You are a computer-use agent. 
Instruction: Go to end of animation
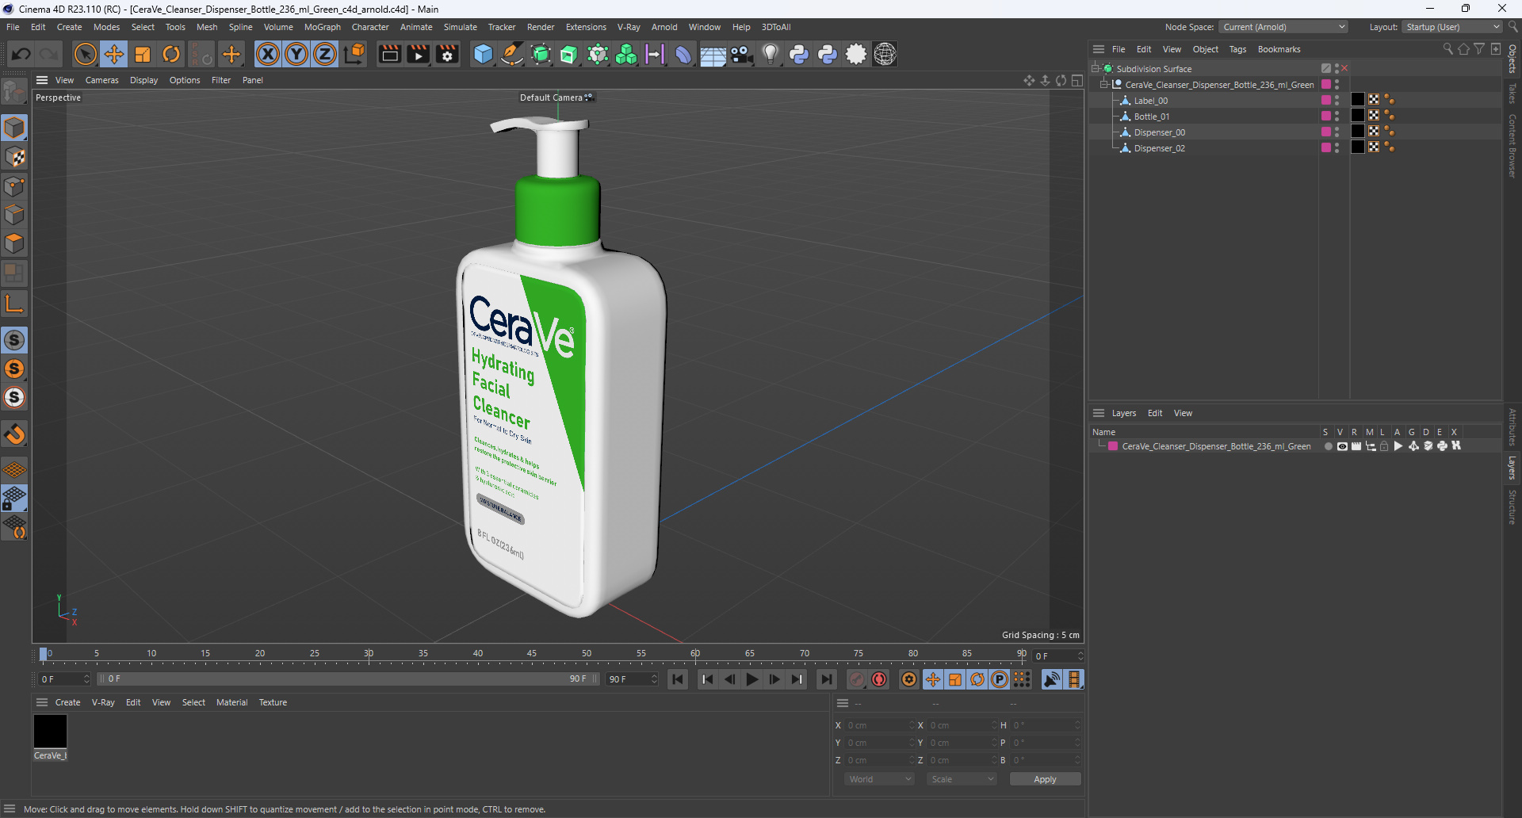point(826,679)
